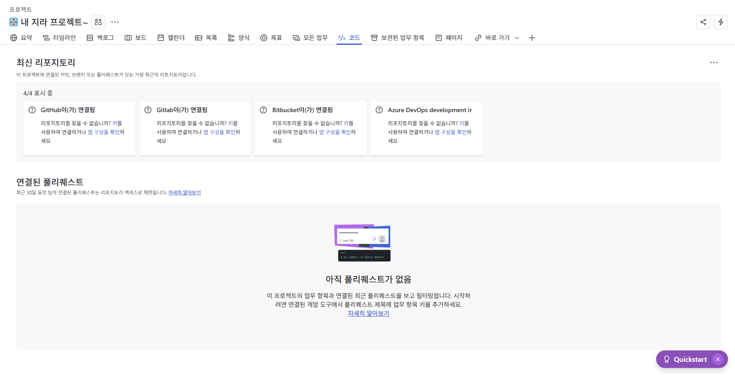735x375 pixels.
Task: Open 앱 구성을 확인 link in Gitlab card
Action: click(219, 132)
